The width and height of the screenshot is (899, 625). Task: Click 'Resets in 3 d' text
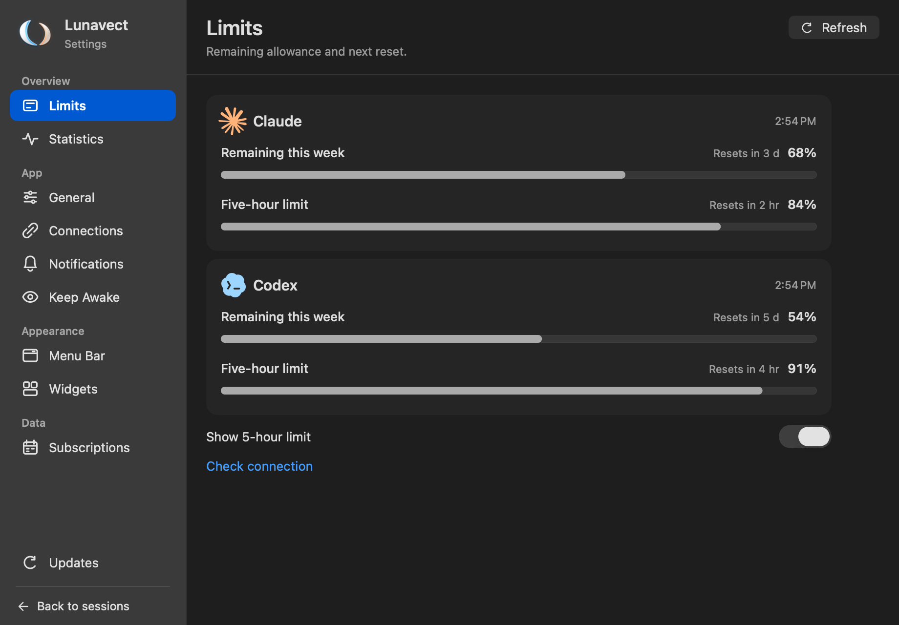pos(746,153)
